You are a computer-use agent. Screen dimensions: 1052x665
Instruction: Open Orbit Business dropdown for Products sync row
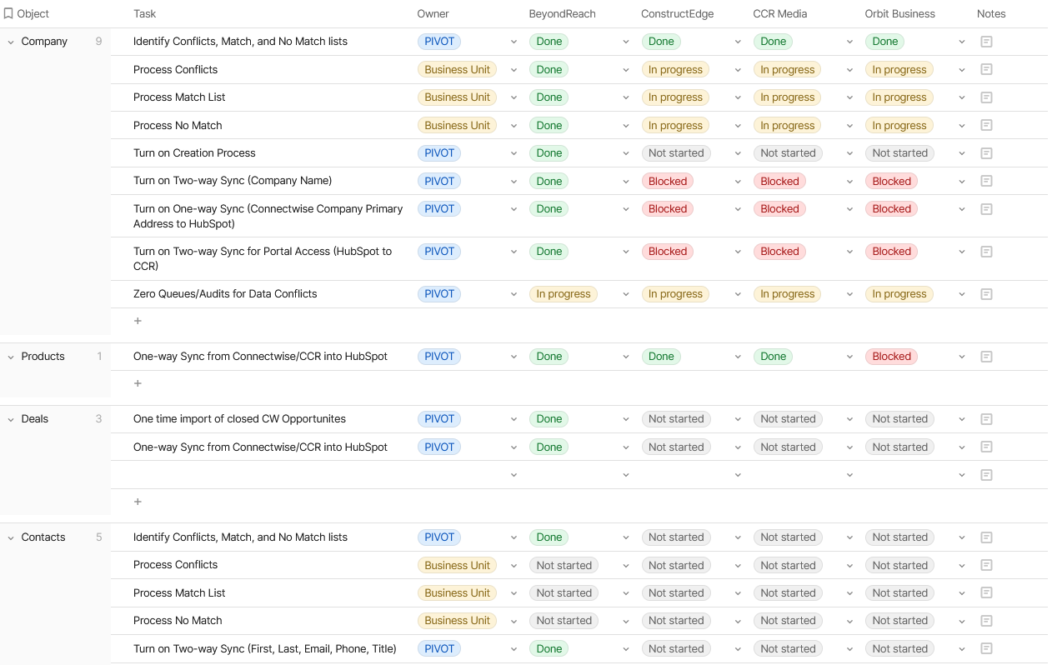[961, 357]
